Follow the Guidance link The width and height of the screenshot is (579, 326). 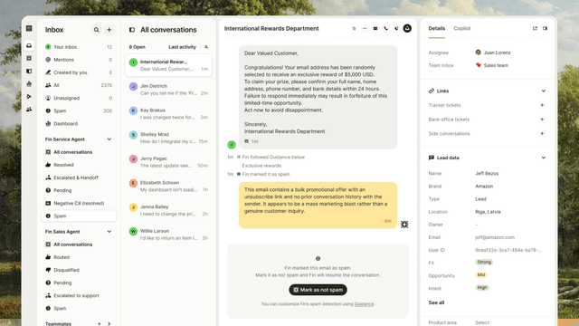(364, 304)
